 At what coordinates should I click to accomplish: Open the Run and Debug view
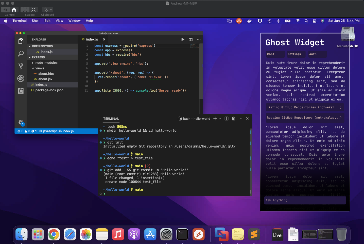pos(21,78)
